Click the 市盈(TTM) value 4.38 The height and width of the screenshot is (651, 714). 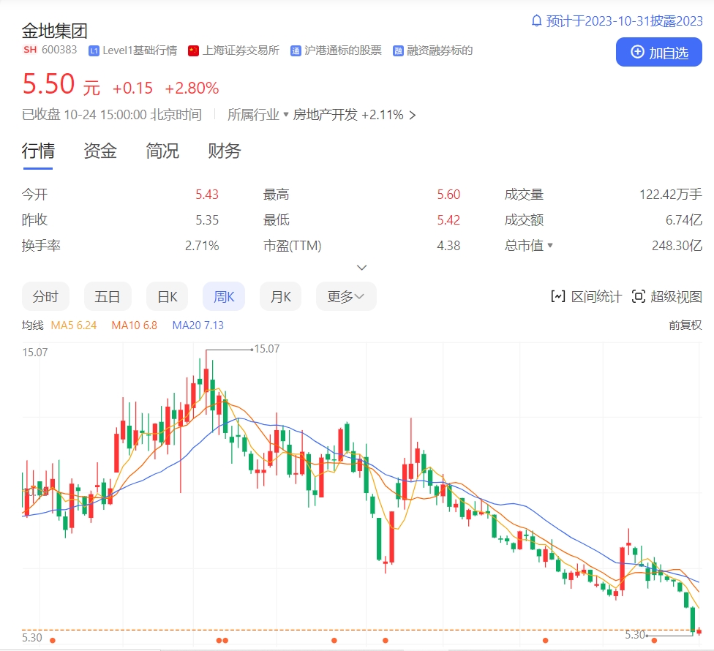(449, 245)
